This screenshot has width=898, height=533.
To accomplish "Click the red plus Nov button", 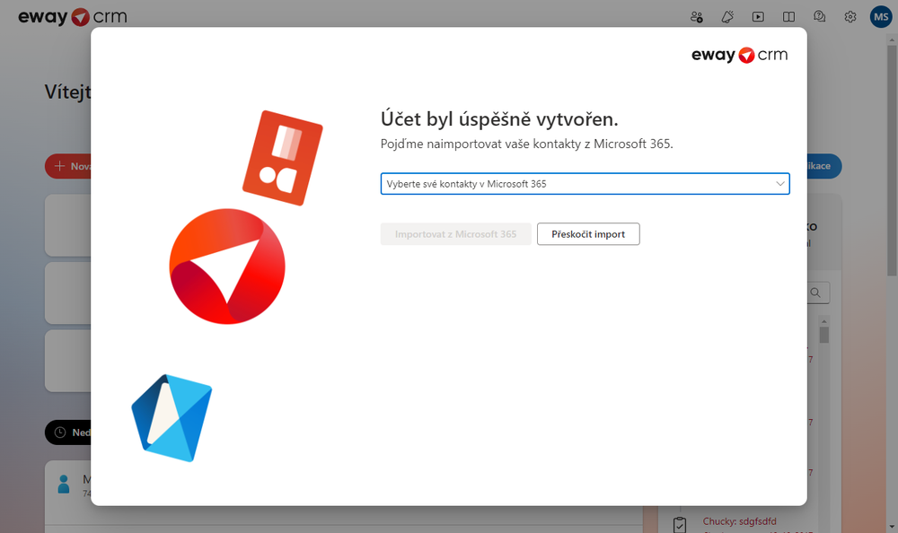I will pos(68,166).
